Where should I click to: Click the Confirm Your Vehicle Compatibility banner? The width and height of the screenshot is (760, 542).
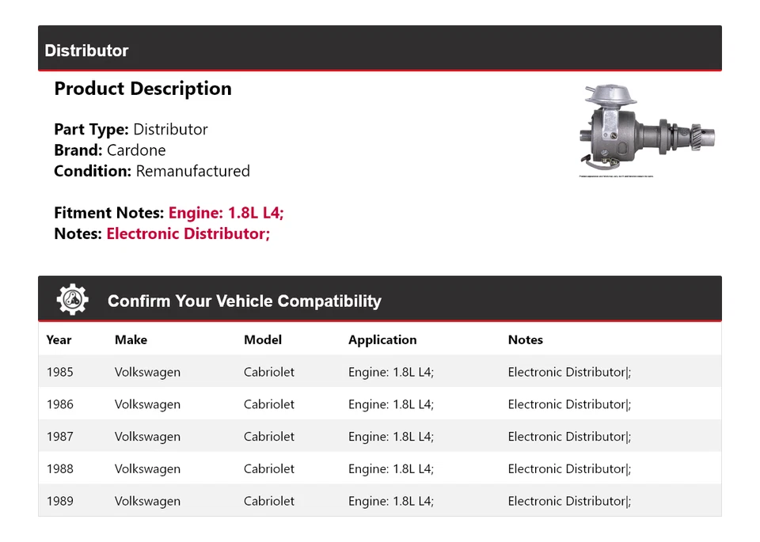[245, 301]
